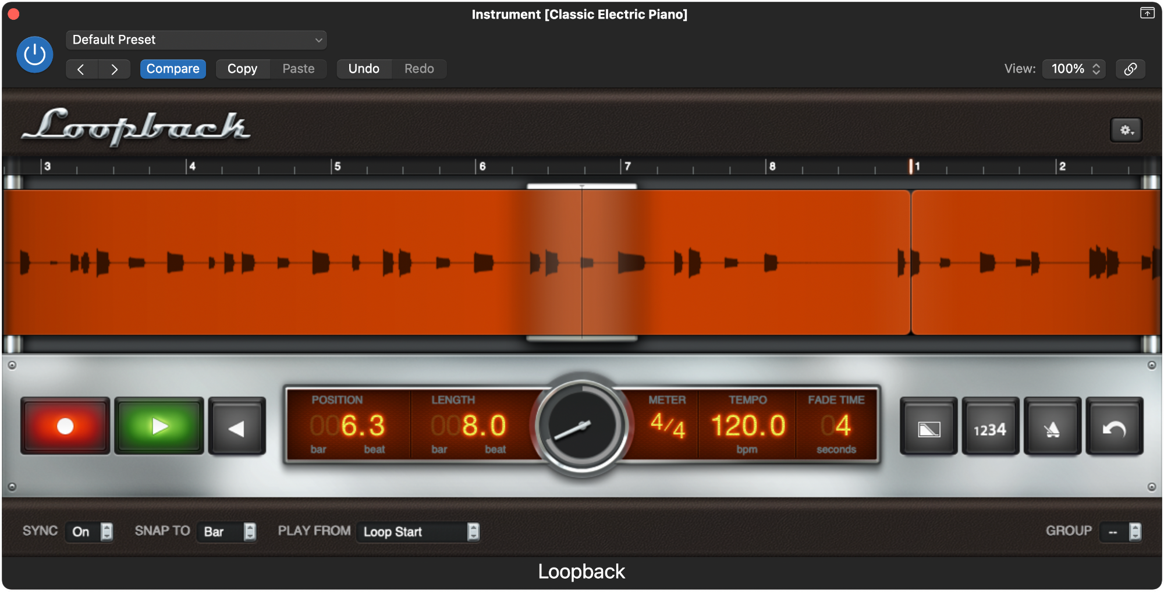Close the instrument window with red button

coord(14,14)
